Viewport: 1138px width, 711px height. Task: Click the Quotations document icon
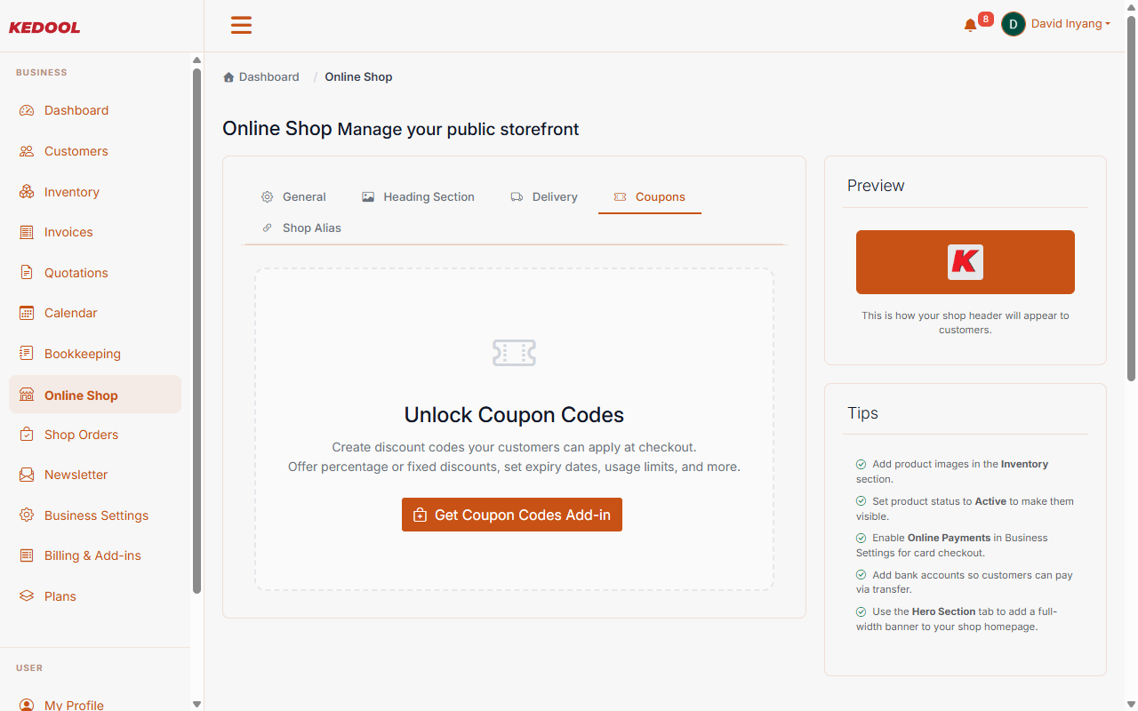pyautogui.click(x=27, y=273)
